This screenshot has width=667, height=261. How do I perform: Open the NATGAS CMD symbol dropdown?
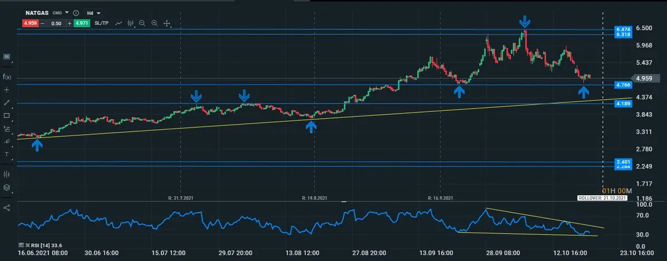point(67,12)
